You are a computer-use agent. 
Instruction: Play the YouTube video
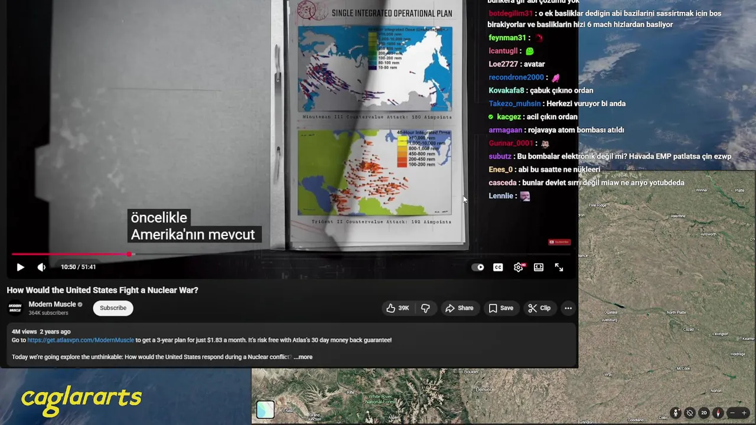pos(20,267)
